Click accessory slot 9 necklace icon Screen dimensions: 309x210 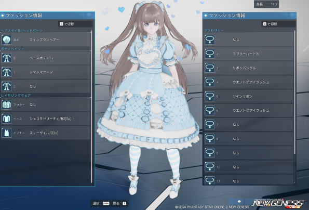(x=210, y=153)
